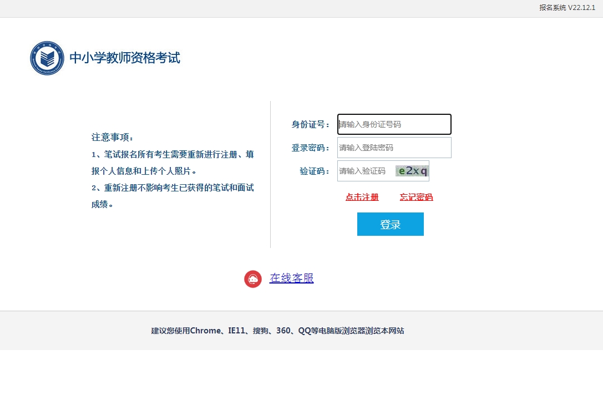Open 忘记密码 password recovery link
The image size is (603, 400).
416,197
